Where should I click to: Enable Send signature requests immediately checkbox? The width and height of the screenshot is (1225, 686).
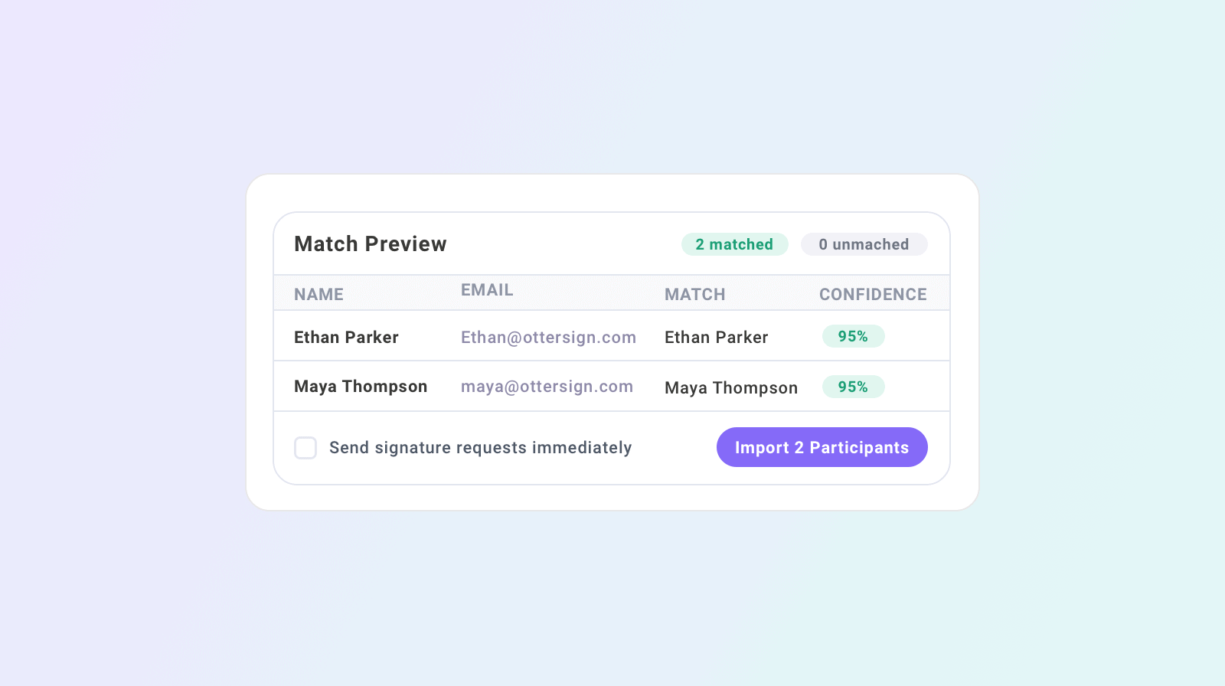pyautogui.click(x=305, y=448)
